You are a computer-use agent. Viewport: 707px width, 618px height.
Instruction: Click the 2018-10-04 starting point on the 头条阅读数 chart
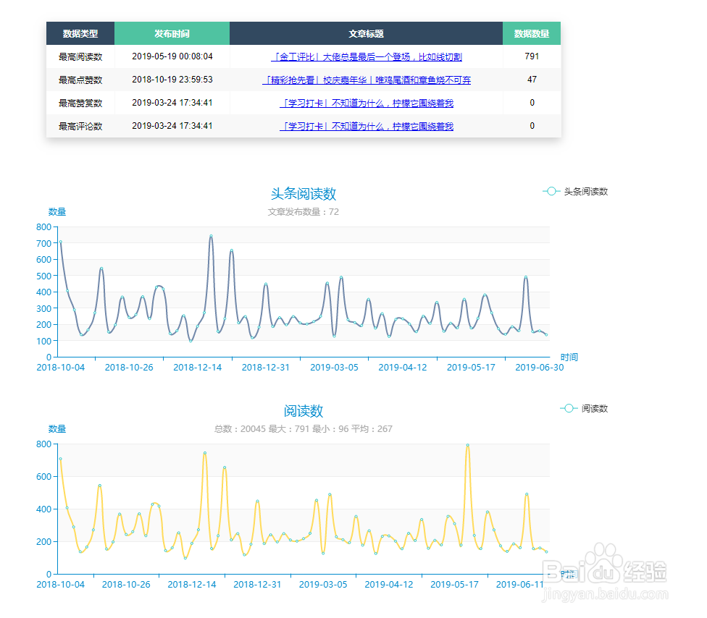[60, 242]
